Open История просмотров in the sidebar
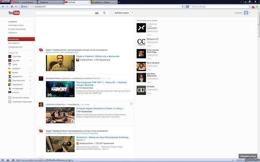The width and height of the screenshot is (260, 162). (x=17, y=29)
